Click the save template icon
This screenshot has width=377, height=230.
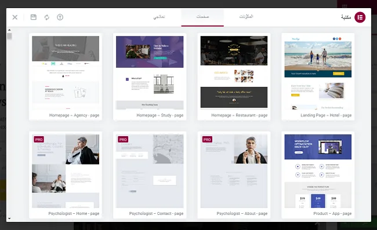tap(34, 17)
